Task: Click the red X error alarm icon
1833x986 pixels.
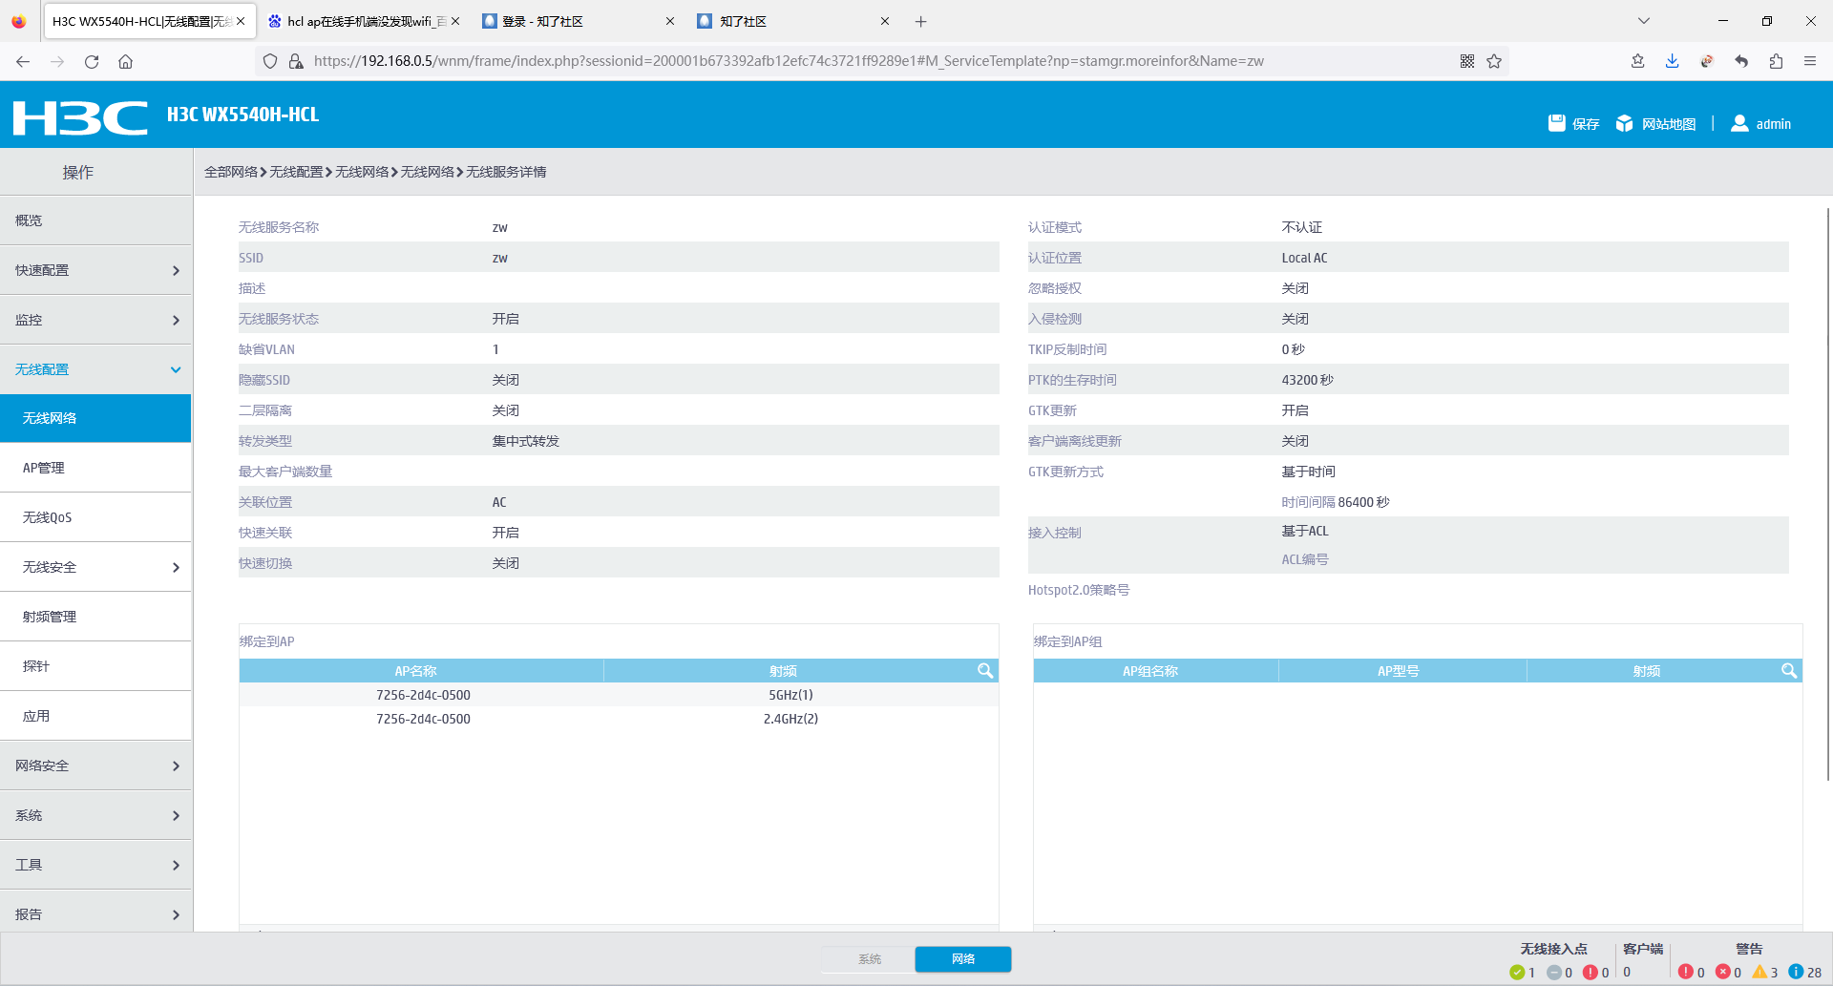Action: click(1723, 973)
